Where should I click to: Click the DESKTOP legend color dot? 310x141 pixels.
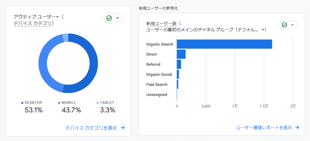click(22, 103)
